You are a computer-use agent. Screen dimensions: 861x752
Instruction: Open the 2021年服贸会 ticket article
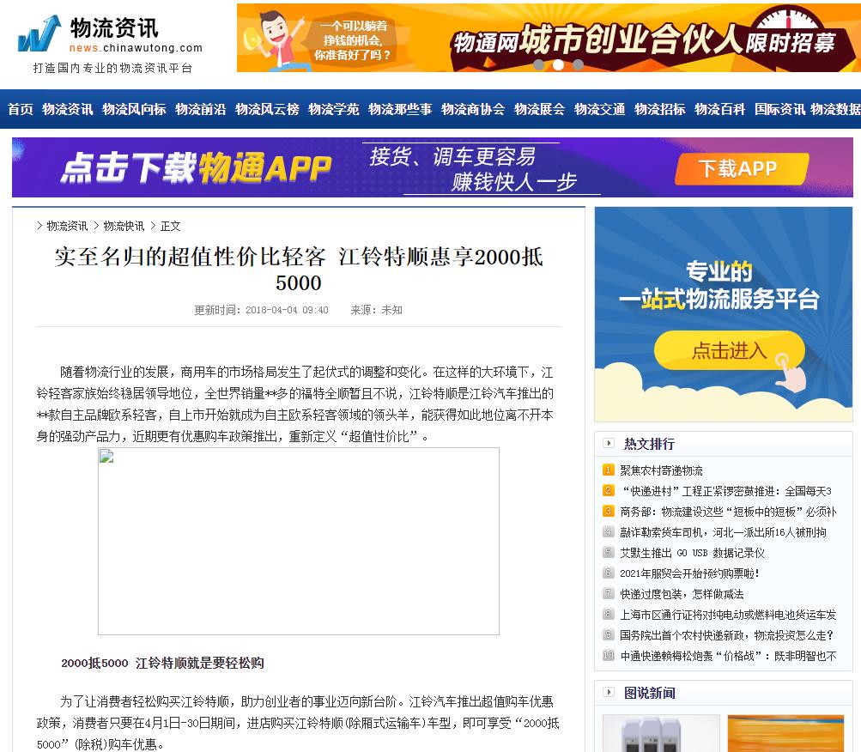[x=689, y=573]
